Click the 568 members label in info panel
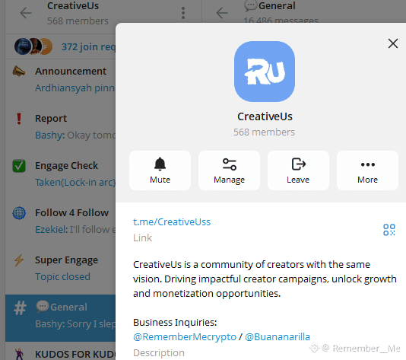This screenshot has width=406, height=360. pos(264,132)
